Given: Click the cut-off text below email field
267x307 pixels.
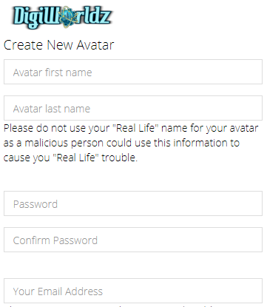Looking at the screenshot, I should click(109, 306).
